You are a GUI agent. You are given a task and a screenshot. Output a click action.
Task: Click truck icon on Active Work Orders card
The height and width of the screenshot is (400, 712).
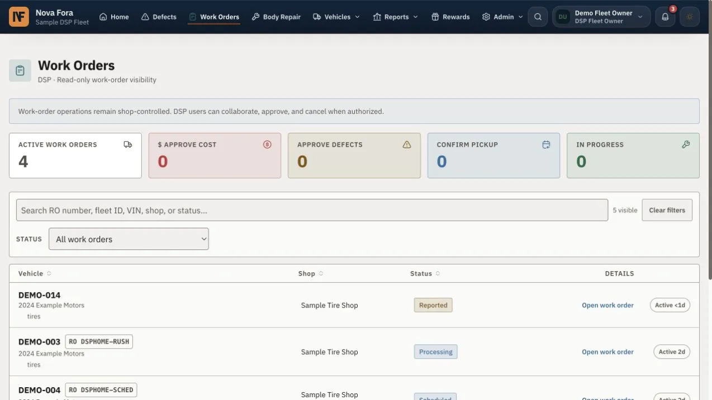[128, 144]
